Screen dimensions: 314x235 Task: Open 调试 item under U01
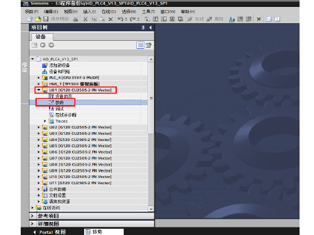point(60,109)
